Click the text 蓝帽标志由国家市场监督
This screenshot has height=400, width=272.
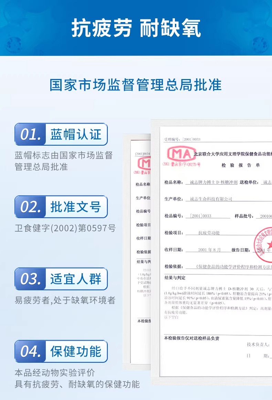click(64, 155)
